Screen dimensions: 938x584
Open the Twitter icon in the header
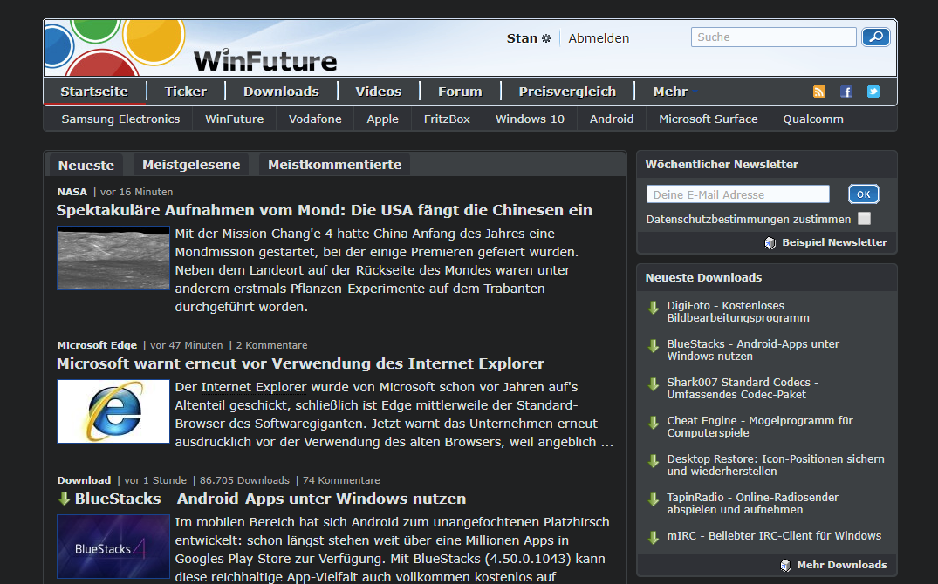(873, 91)
